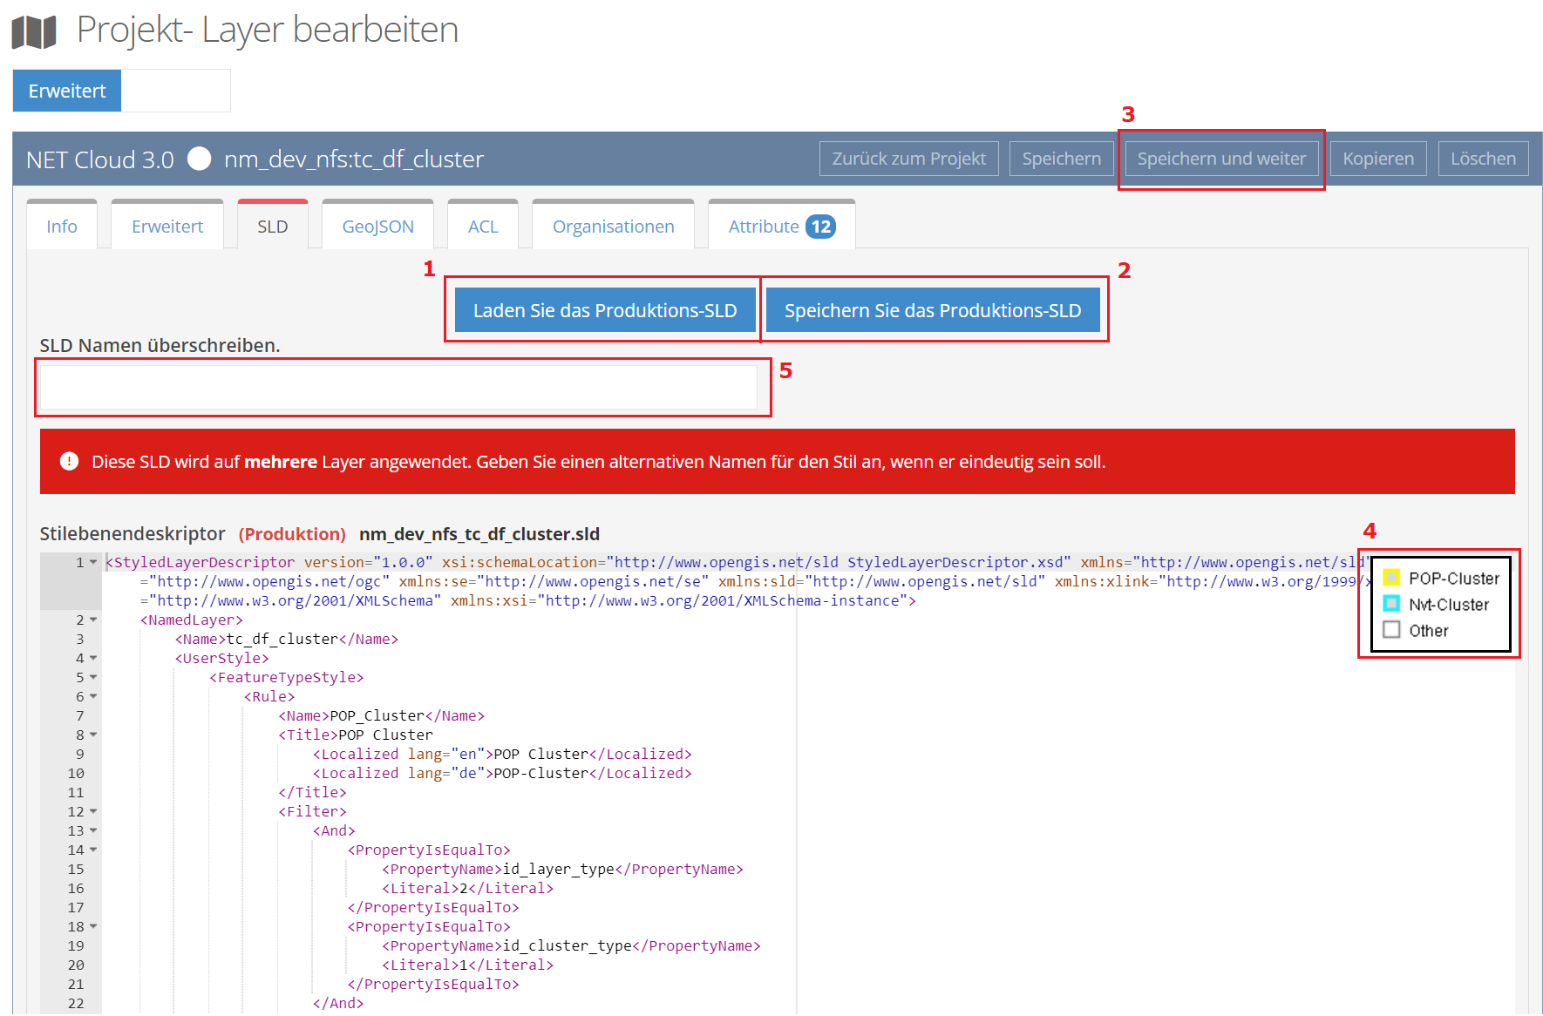Open the ACL tab

tap(483, 227)
